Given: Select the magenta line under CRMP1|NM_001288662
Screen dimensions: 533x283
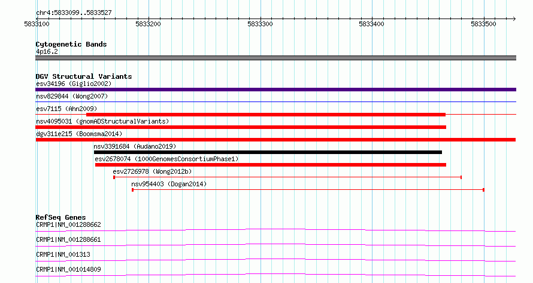Looking at the screenshot, I should pos(275,230).
